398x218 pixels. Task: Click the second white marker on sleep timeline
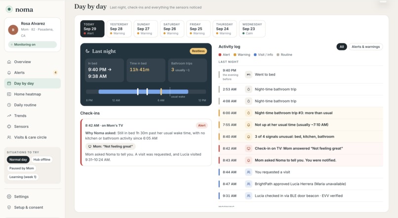click(x=147, y=92)
